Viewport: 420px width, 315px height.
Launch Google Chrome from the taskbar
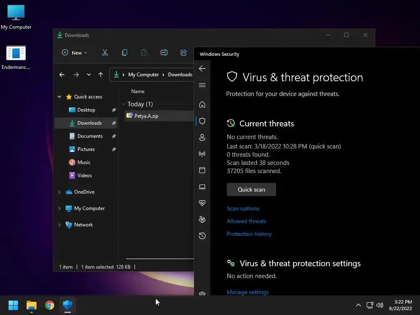50,305
